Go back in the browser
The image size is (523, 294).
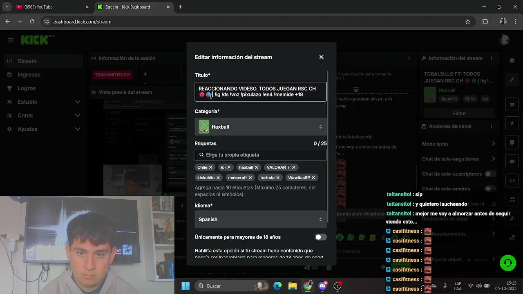7,22
